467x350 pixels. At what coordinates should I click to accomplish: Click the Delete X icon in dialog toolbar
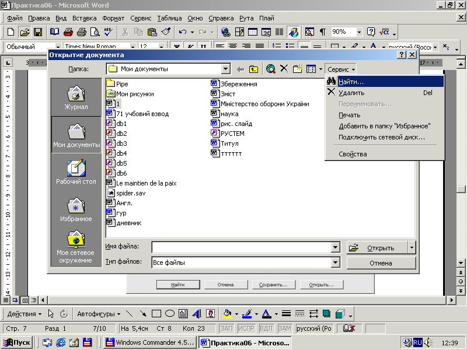284,69
